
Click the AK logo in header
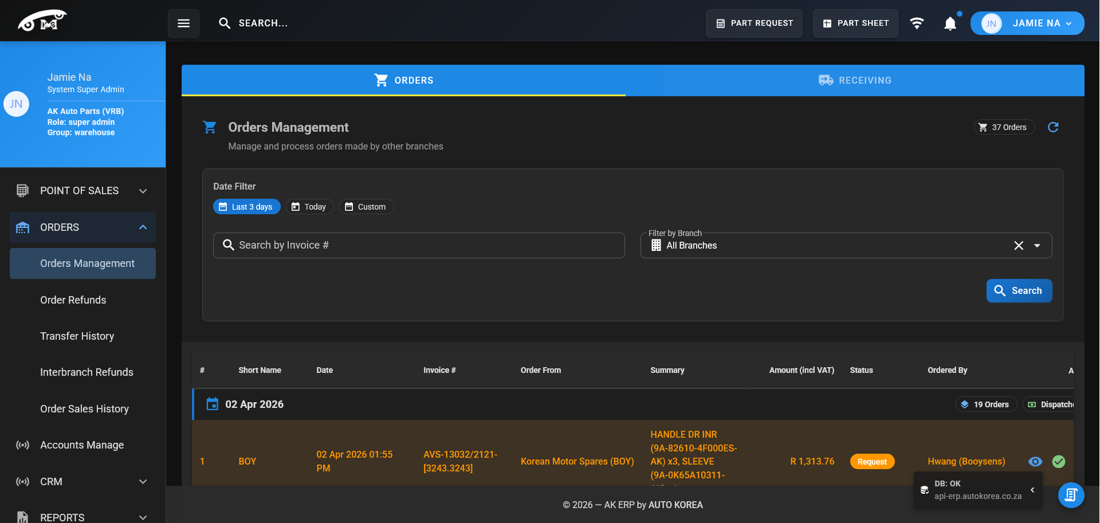pyautogui.click(x=42, y=21)
